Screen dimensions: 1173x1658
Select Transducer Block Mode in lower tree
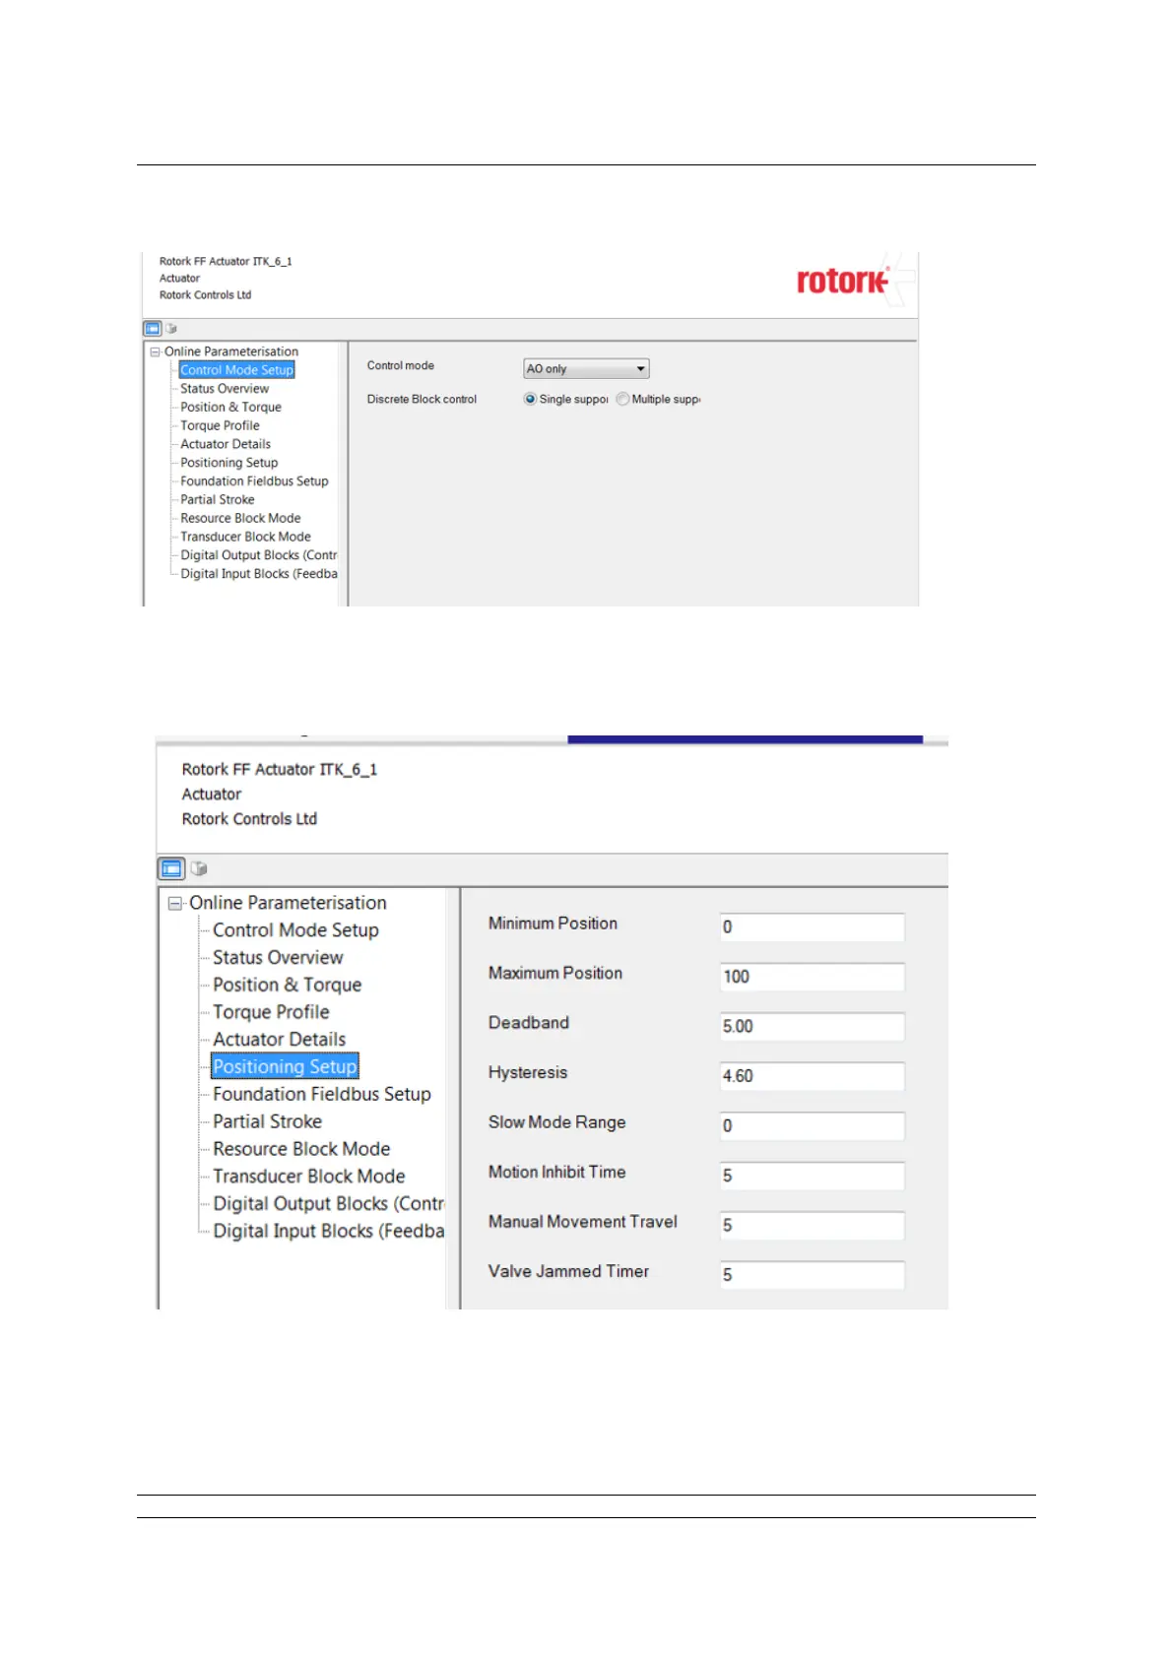click(x=309, y=1177)
